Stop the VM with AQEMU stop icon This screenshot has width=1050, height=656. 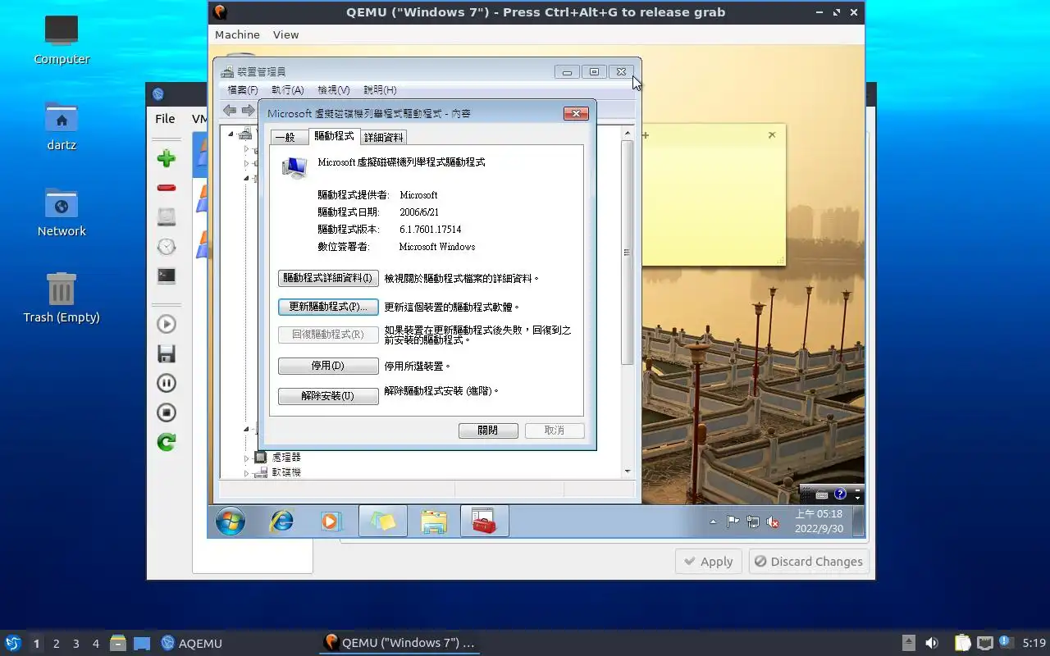[167, 412]
